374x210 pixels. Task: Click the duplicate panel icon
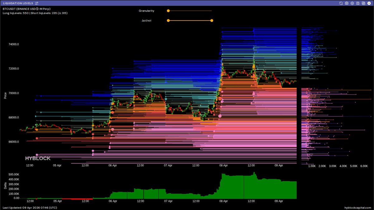[x=363, y=3]
